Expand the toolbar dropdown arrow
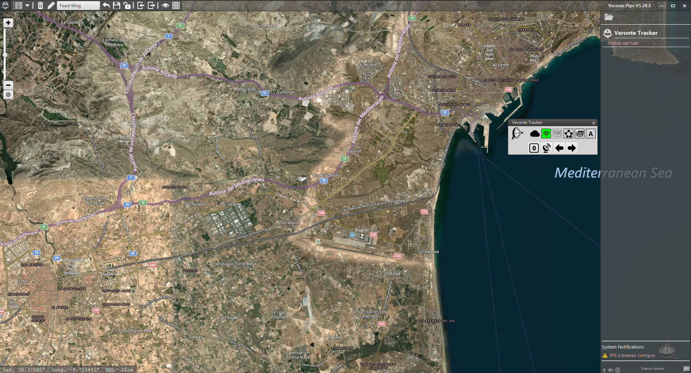This screenshot has width=691, height=373. click(x=27, y=6)
